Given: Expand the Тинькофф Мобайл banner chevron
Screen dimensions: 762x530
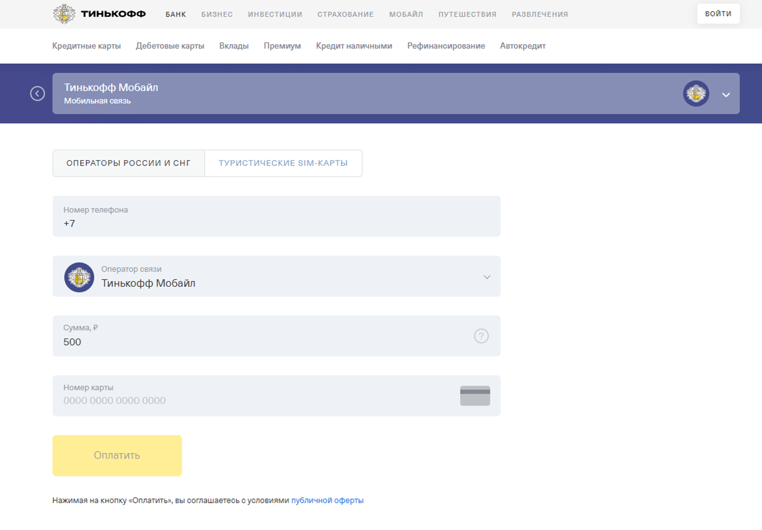Looking at the screenshot, I should click(726, 95).
